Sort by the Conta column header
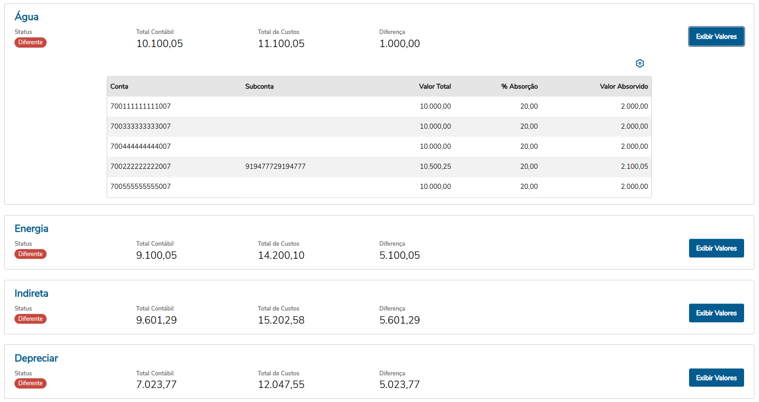Viewport: 759px width, 402px height. (119, 86)
